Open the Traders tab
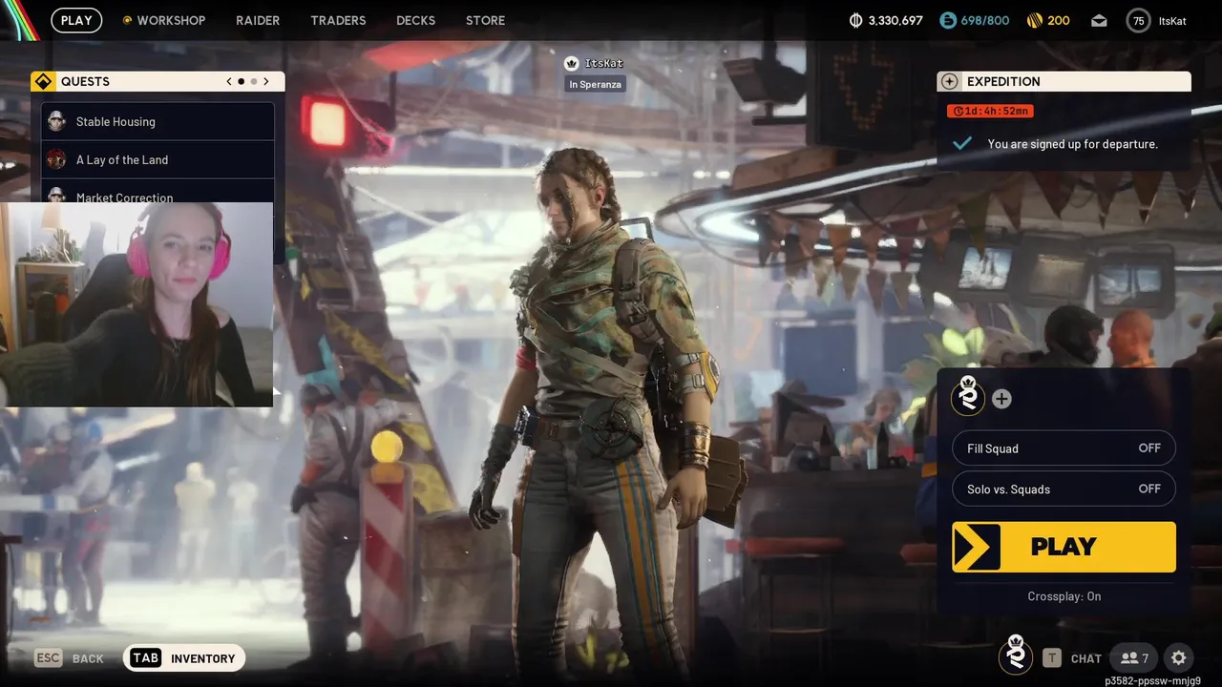 point(338,20)
